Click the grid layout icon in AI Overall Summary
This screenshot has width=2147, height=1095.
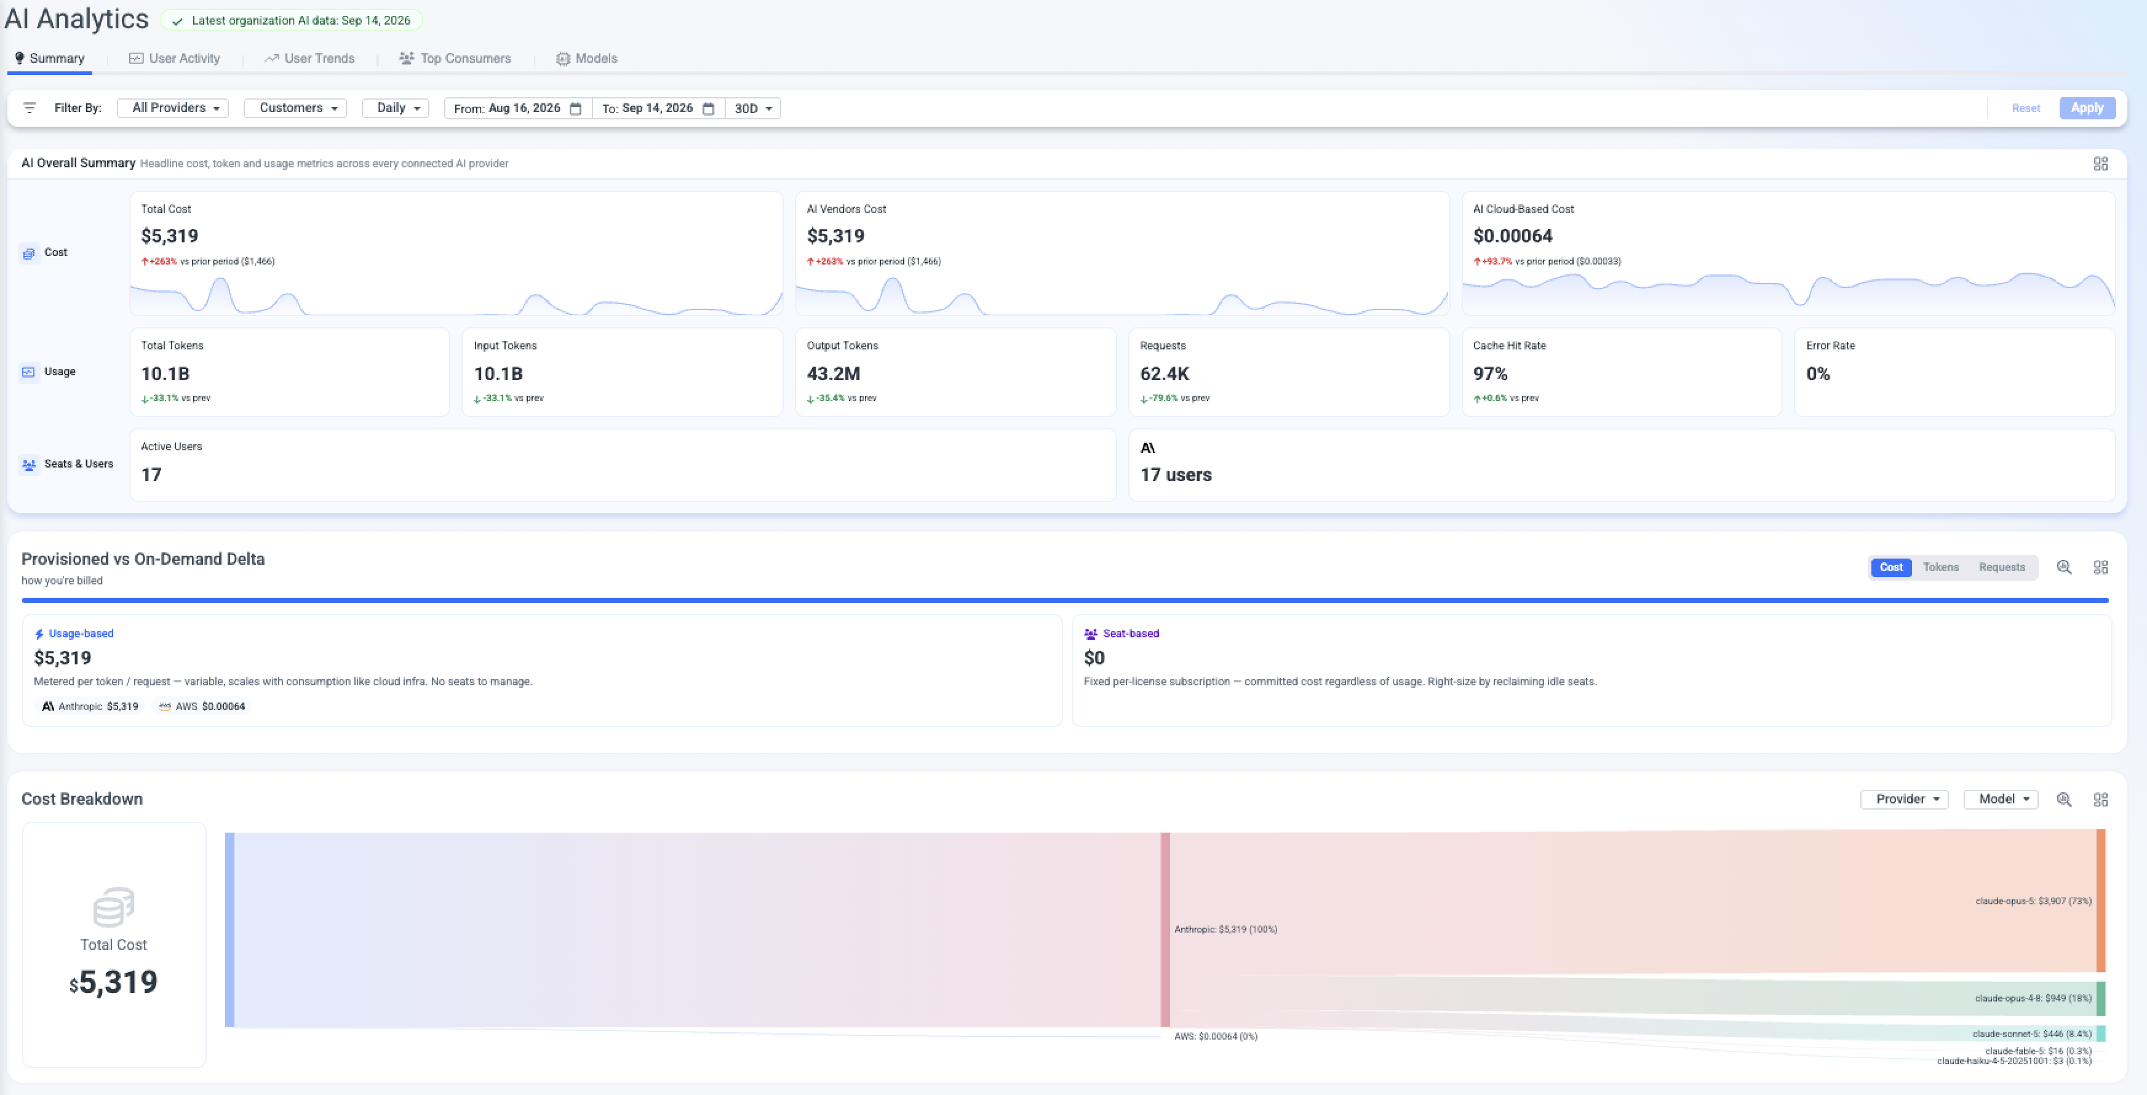2100,164
